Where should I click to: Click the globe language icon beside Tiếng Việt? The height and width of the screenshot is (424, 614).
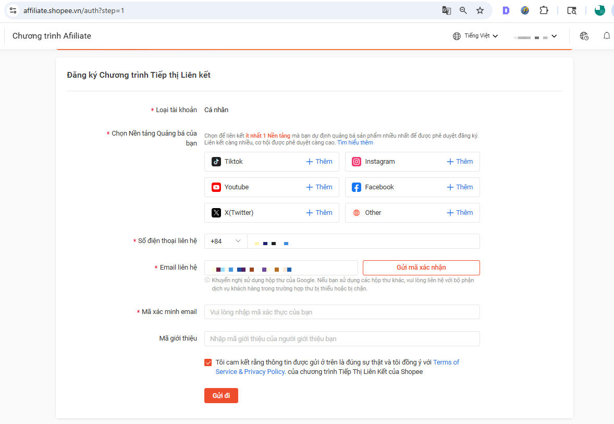pyautogui.click(x=457, y=36)
